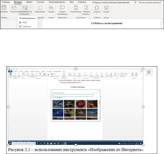164x154 pixels.
Task: Click notification center icon in embedded taskbar
Action: [141, 143]
